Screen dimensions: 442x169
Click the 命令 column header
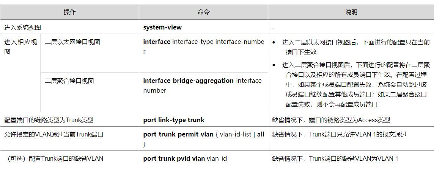203,12
